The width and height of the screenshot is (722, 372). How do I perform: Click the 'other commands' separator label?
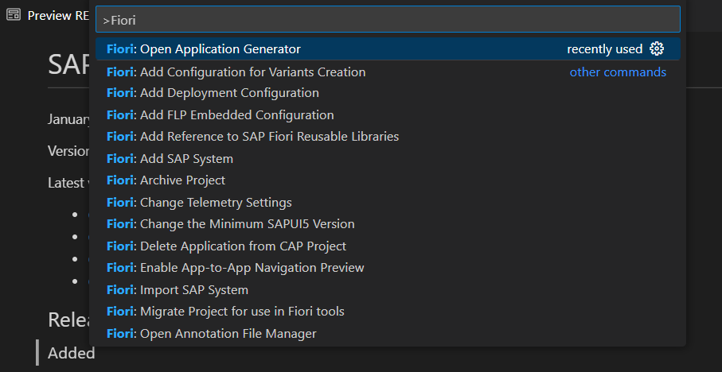pos(618,72)
